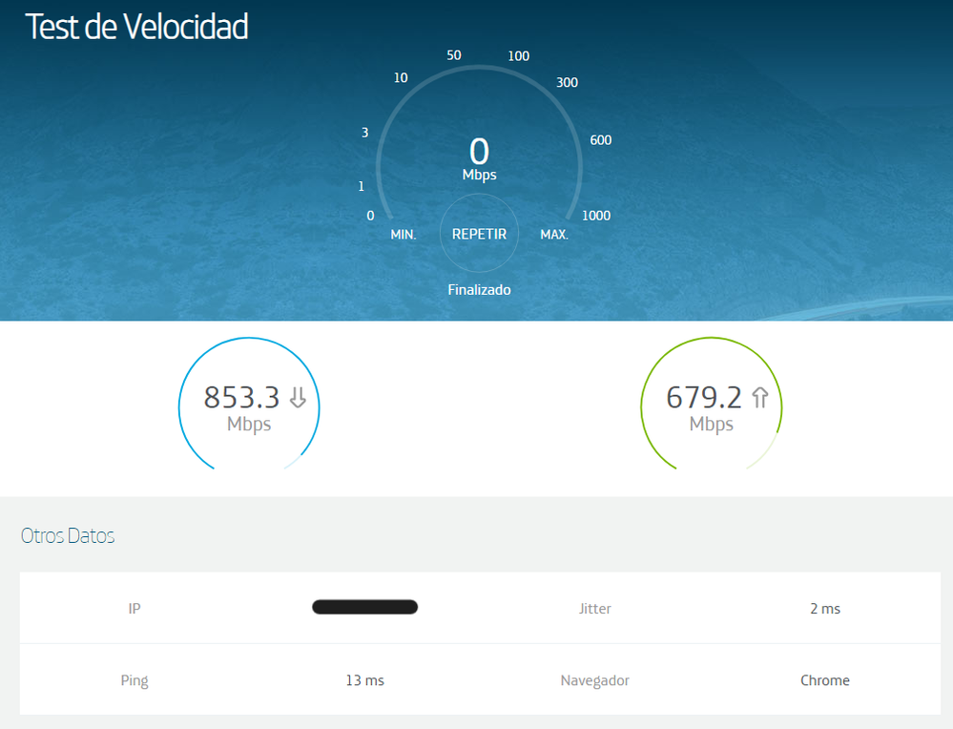Screen dimensions: 953x729
Task: Click the 300 mark on the speed gauge
Action: point(567,83)
